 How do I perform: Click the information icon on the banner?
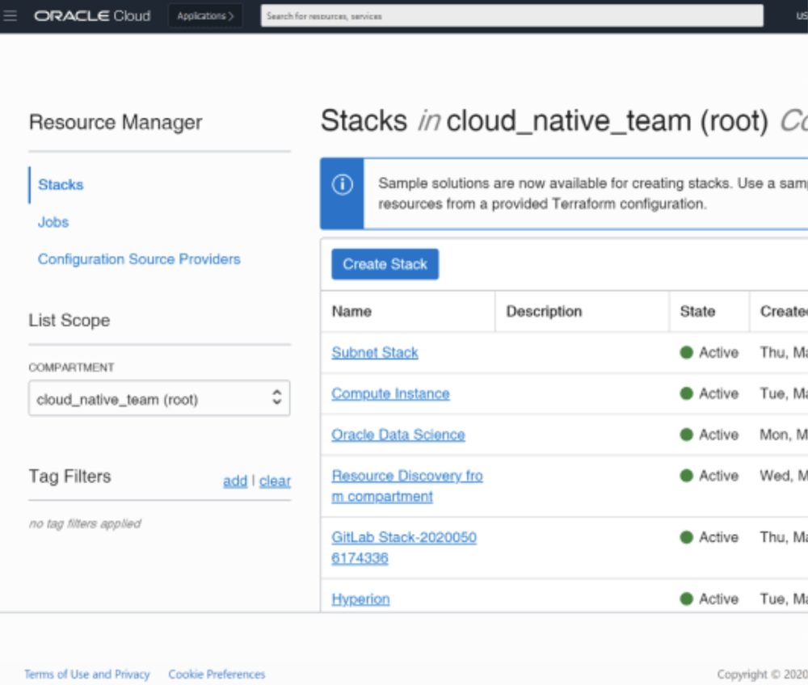tap(341, 183)
